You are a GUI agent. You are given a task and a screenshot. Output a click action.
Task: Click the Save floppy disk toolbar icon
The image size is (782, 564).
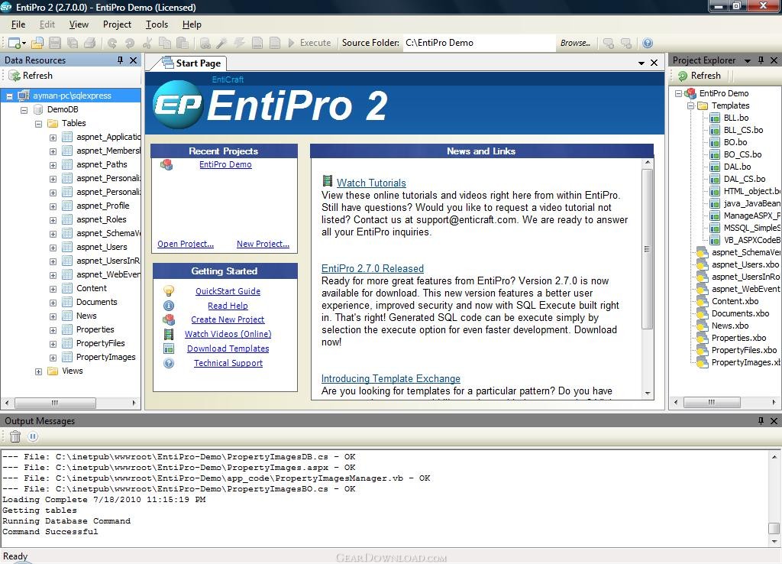(x=55, y=43)
